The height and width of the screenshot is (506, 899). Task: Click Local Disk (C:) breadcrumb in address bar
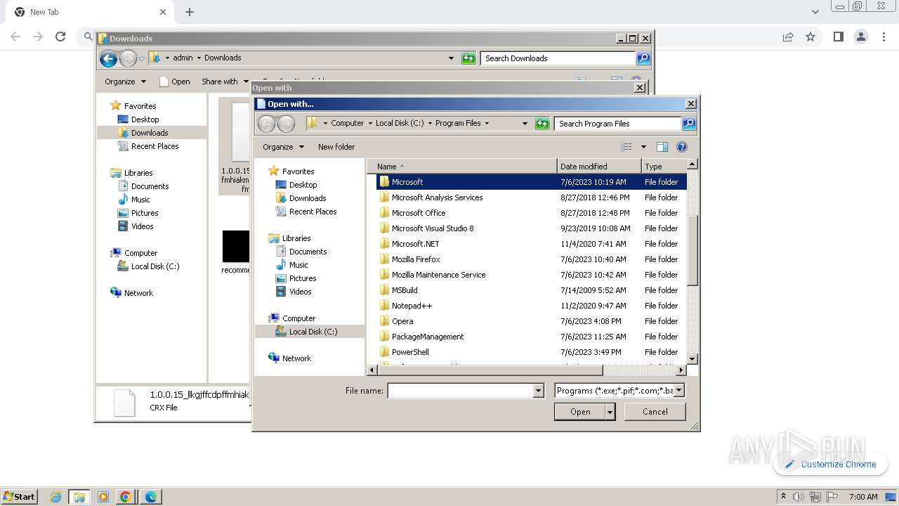pyautogui.click(x=399, y=123)
